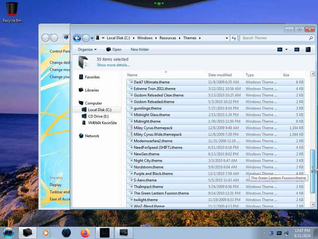Click the Back navigation arrow in Themes window
This screenshot has width=318, height=239.
tap(77, 38)
